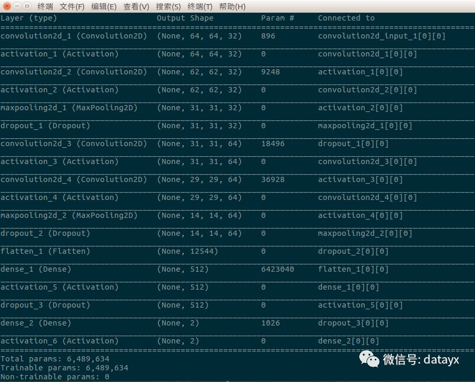Click convolution2d_2 (Convolution2D) layer name
The height and width of the screenshot is (382, 475).
click(x=74, y=72)
